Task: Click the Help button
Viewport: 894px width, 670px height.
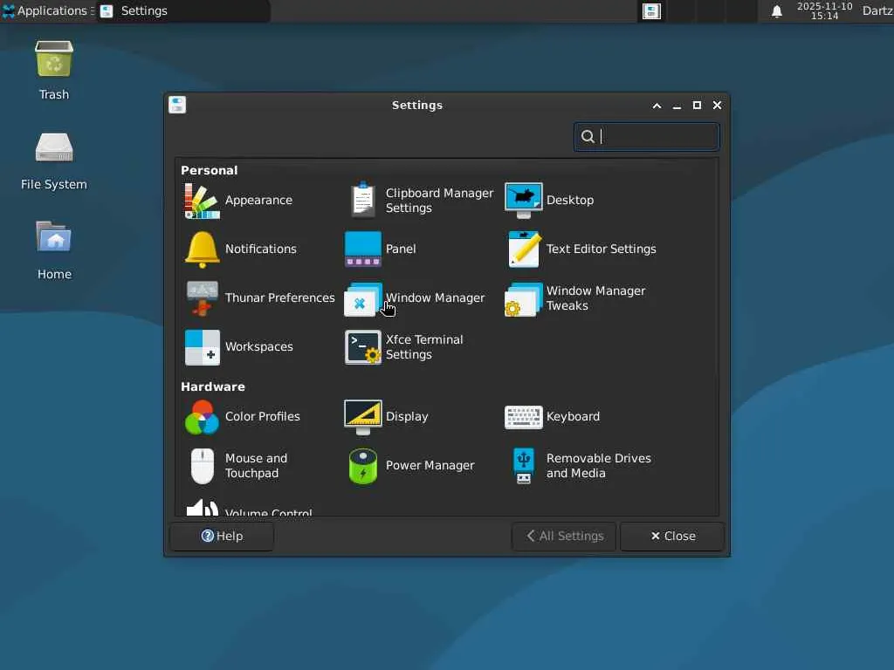Action: (222, 537)
